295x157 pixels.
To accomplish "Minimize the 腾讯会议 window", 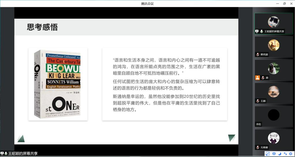I will [277, 3].
